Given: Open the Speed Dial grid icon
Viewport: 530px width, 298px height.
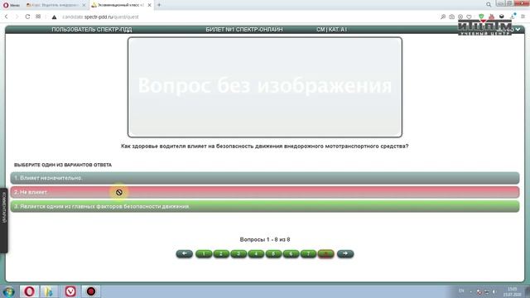Looking at the screenshot, I should click(38, 17).
